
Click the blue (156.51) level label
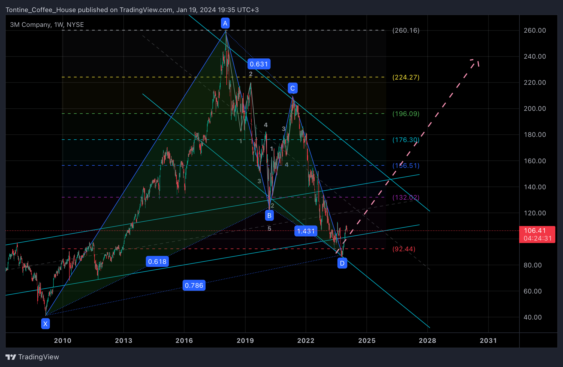coord(406,165)
